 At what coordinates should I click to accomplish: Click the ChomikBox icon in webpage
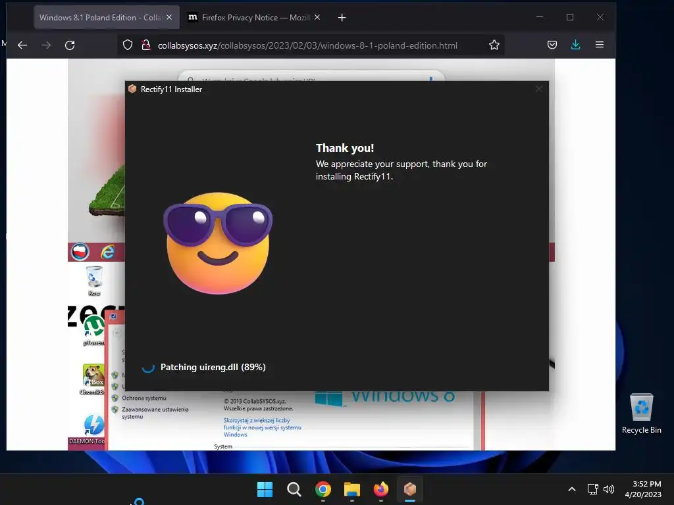coord(92,379)
